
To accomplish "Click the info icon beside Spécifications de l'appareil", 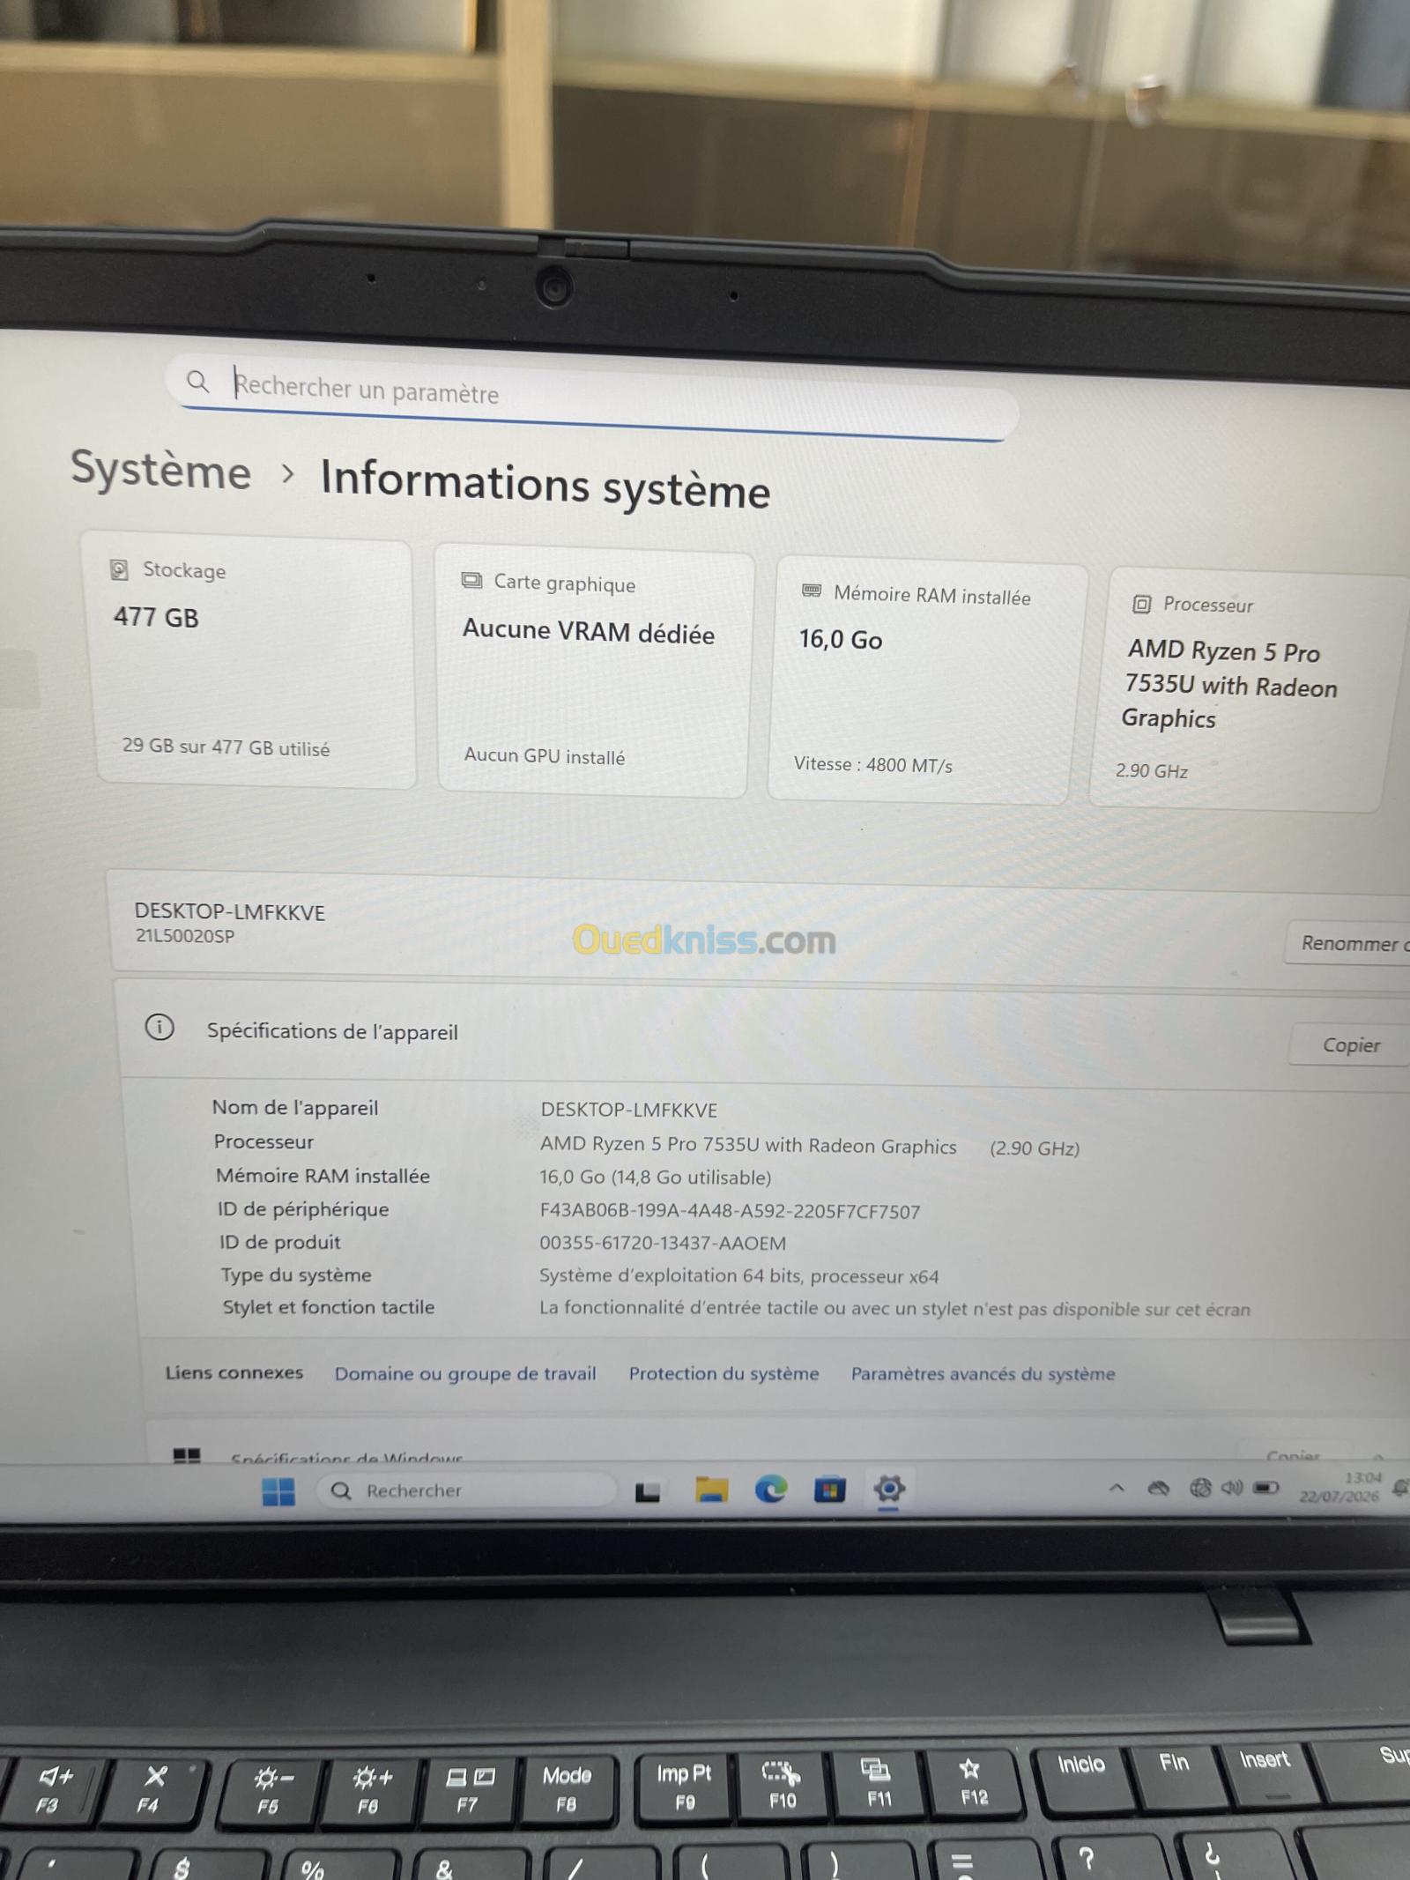I will coord(160,1027).
